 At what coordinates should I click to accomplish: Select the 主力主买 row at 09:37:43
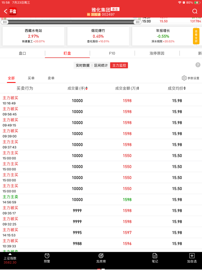[101, 145]
